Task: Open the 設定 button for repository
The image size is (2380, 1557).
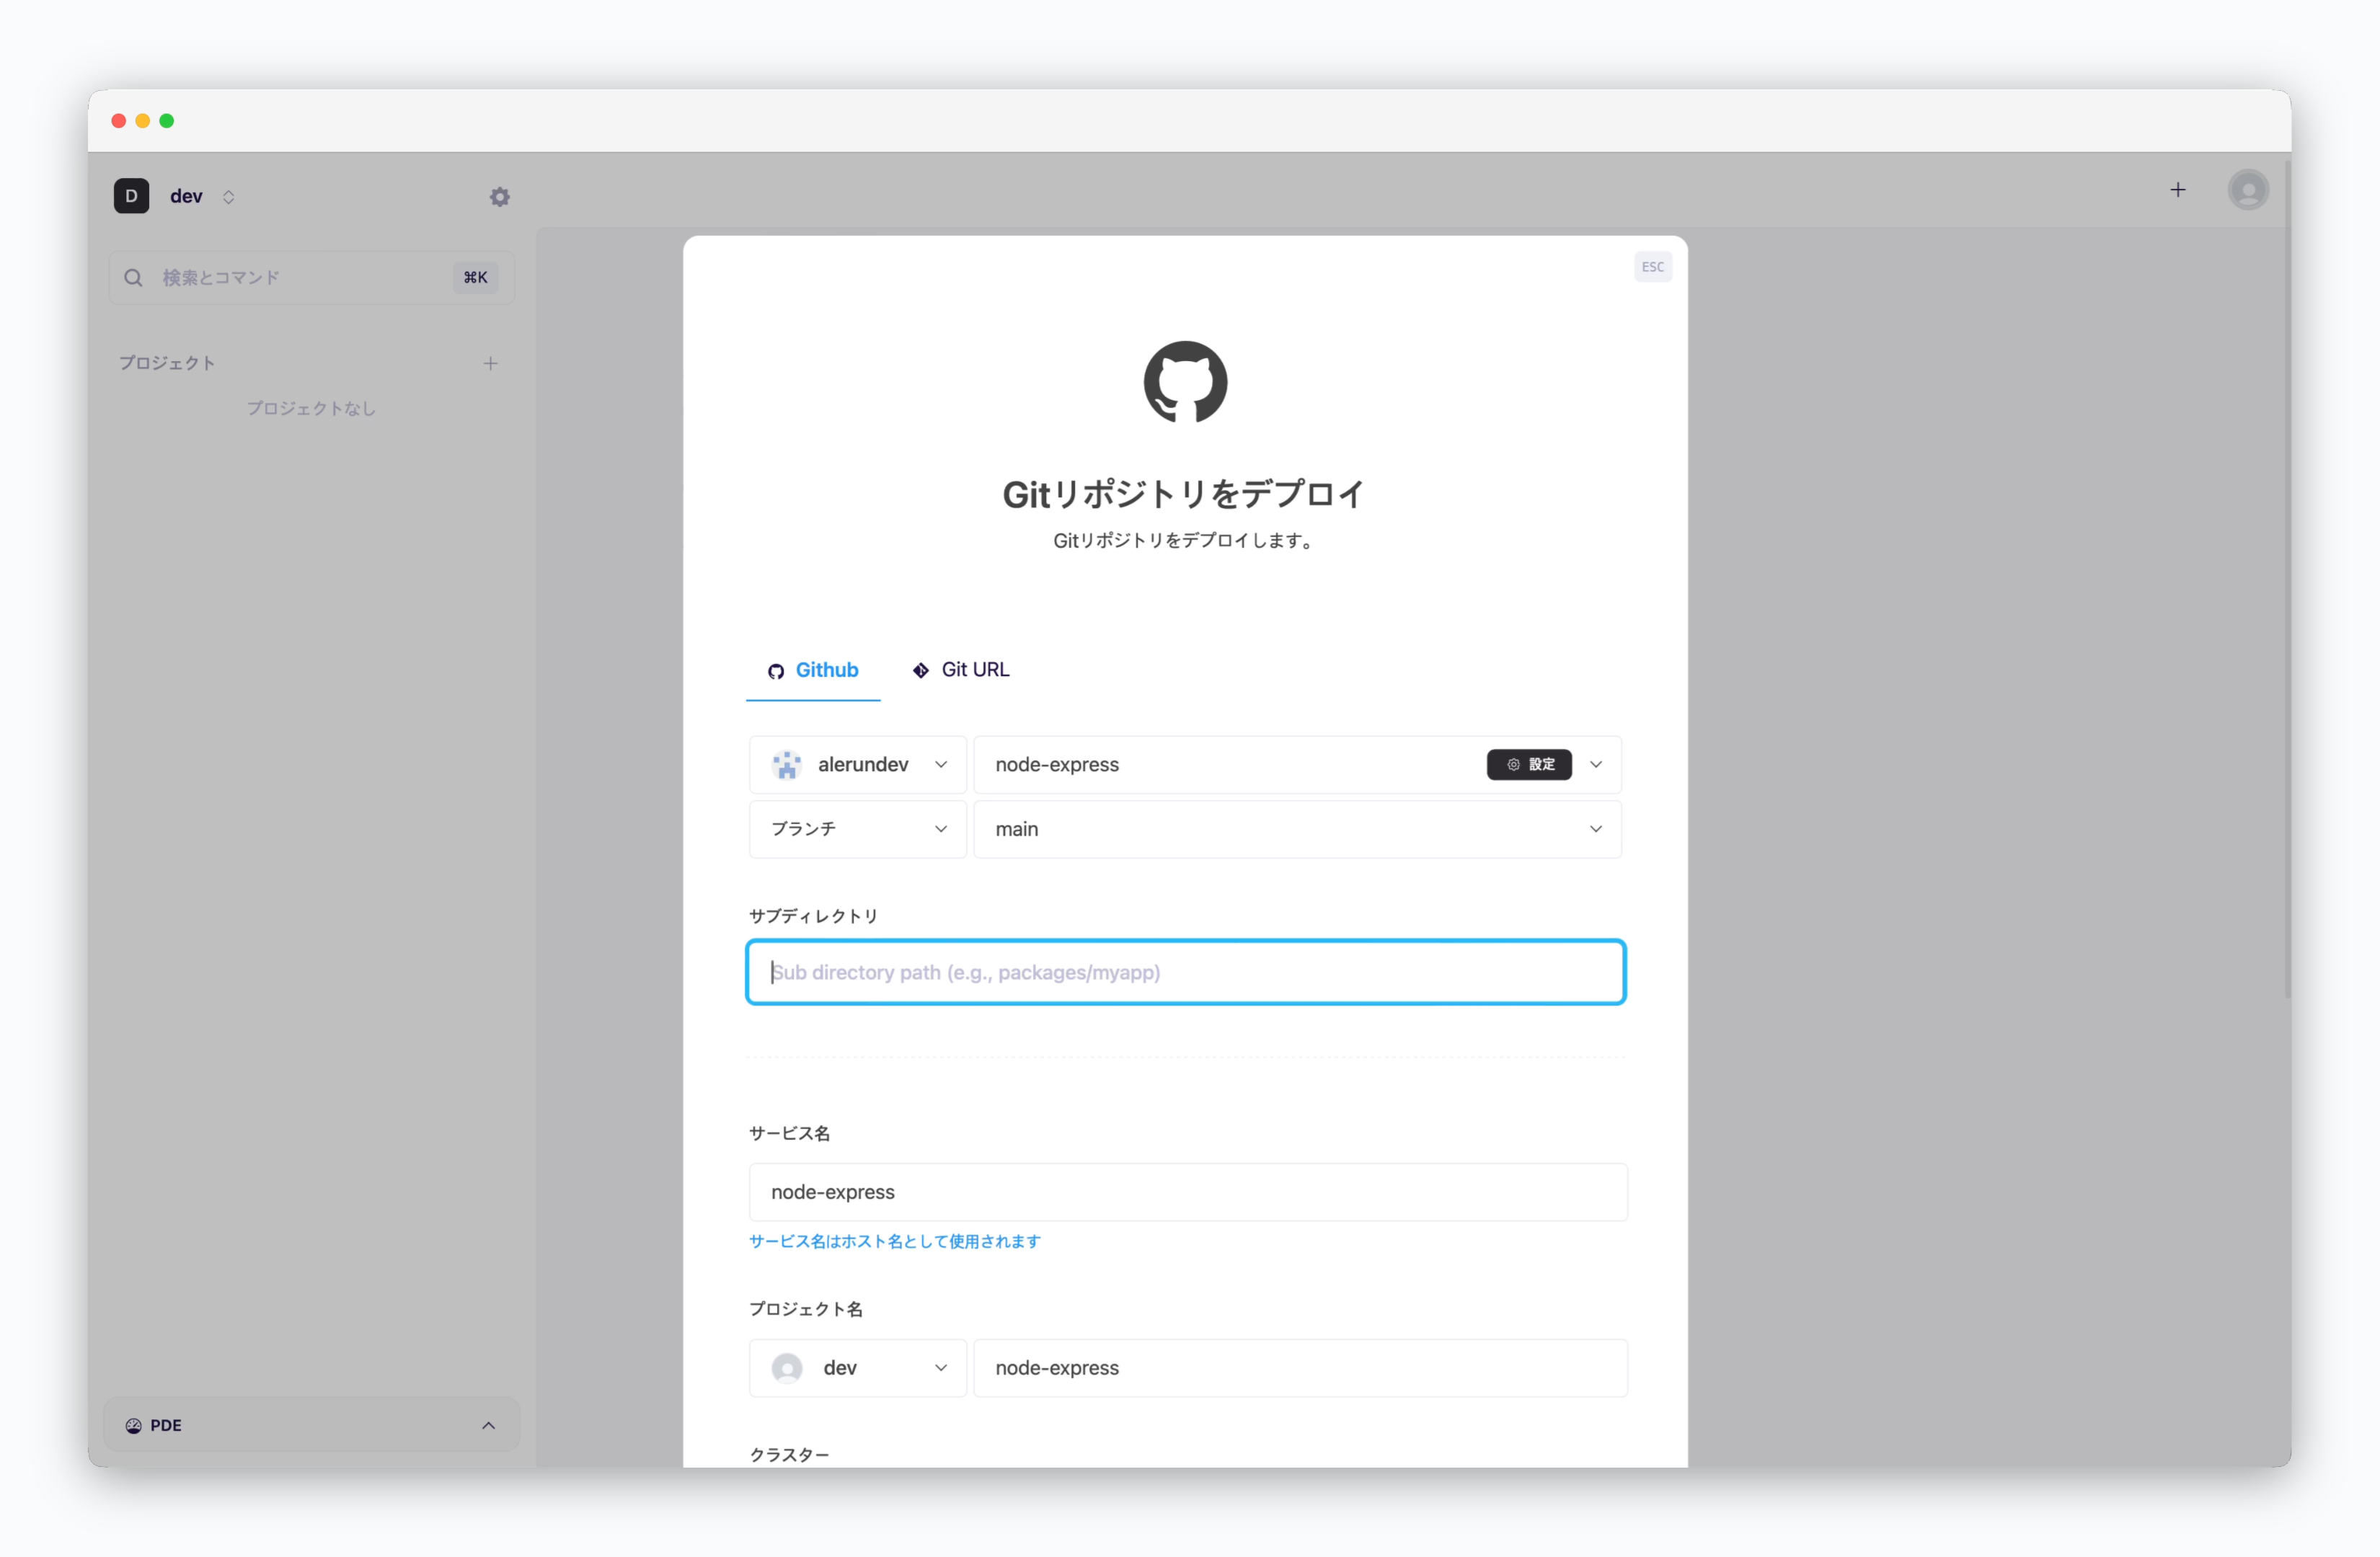Action: pyautogui.click(x=1529, y=765)
